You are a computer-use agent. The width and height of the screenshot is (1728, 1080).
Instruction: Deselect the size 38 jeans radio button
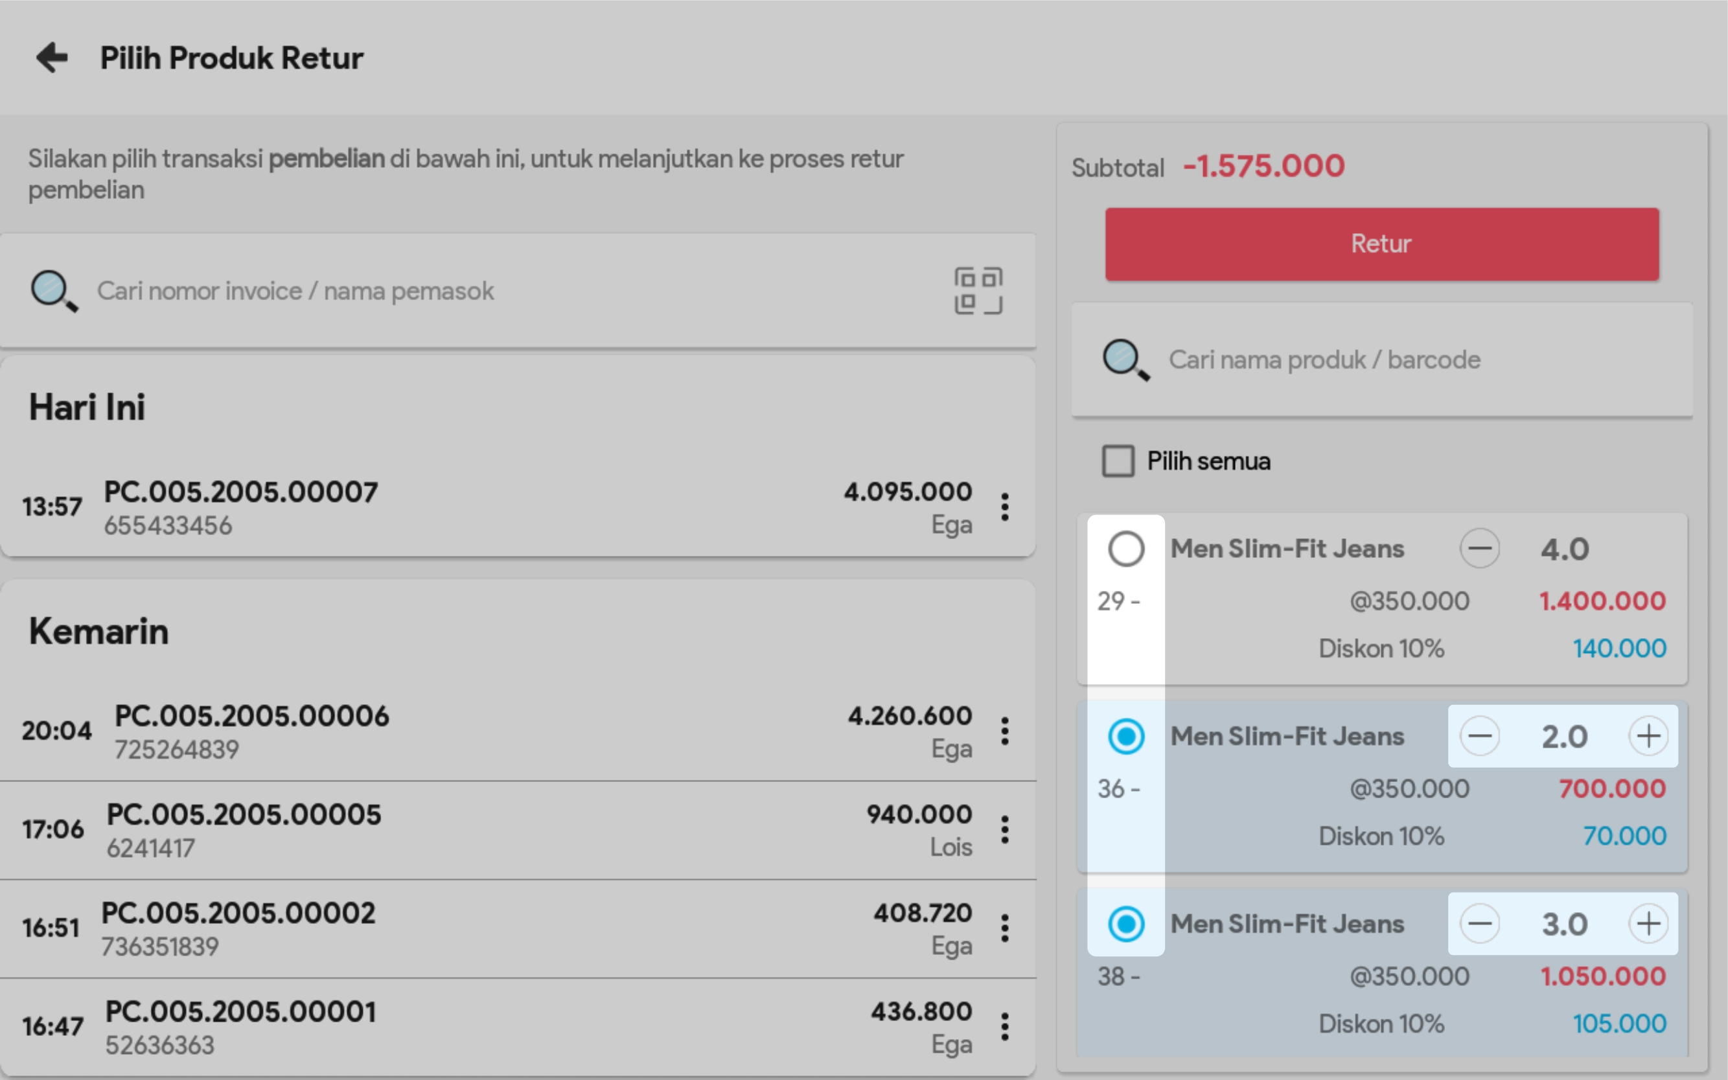coord(1126,924)
